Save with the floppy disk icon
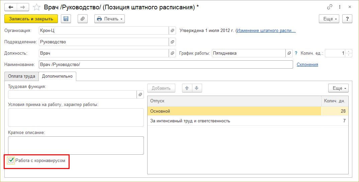The height and width of the screenshot is (182, 359). click(66, 19)
